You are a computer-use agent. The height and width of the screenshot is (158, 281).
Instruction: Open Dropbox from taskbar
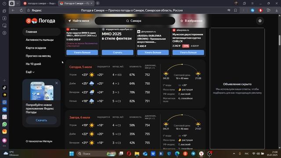[153, 154]
